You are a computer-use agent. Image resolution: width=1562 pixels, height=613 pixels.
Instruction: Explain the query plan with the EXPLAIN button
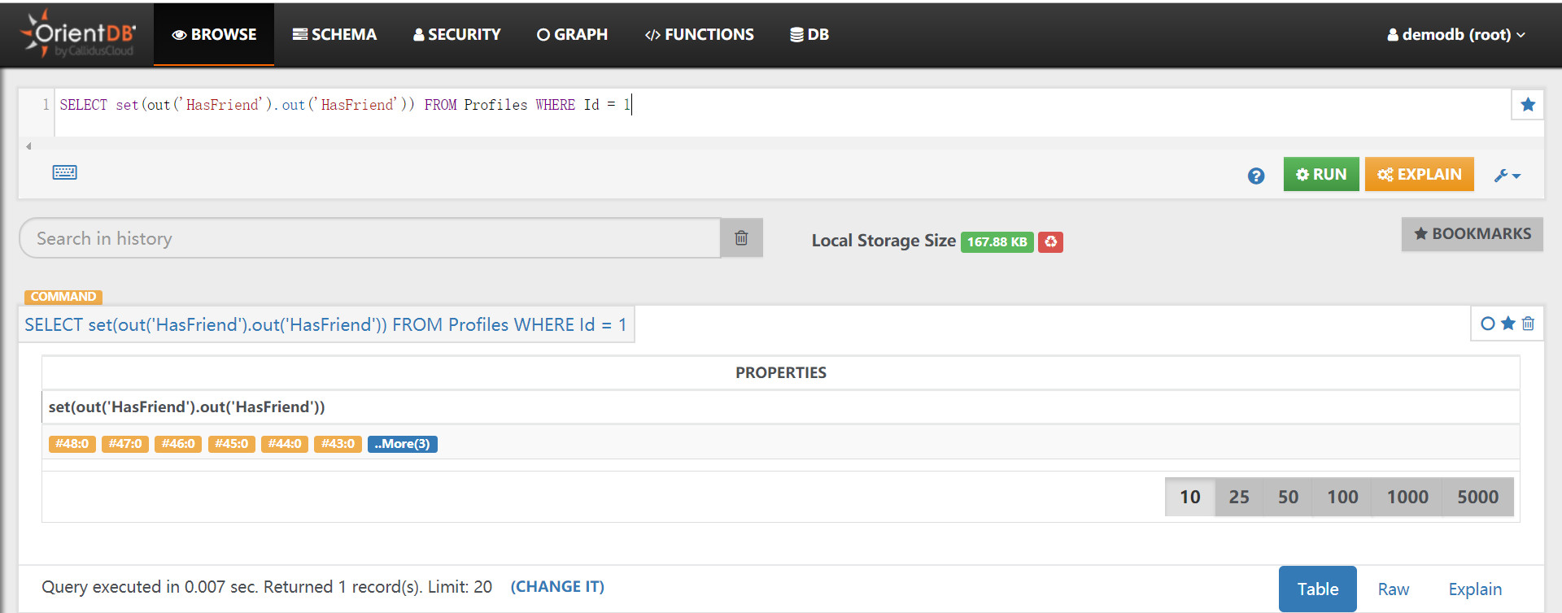pyautogui.click(x=1420, y=174)
